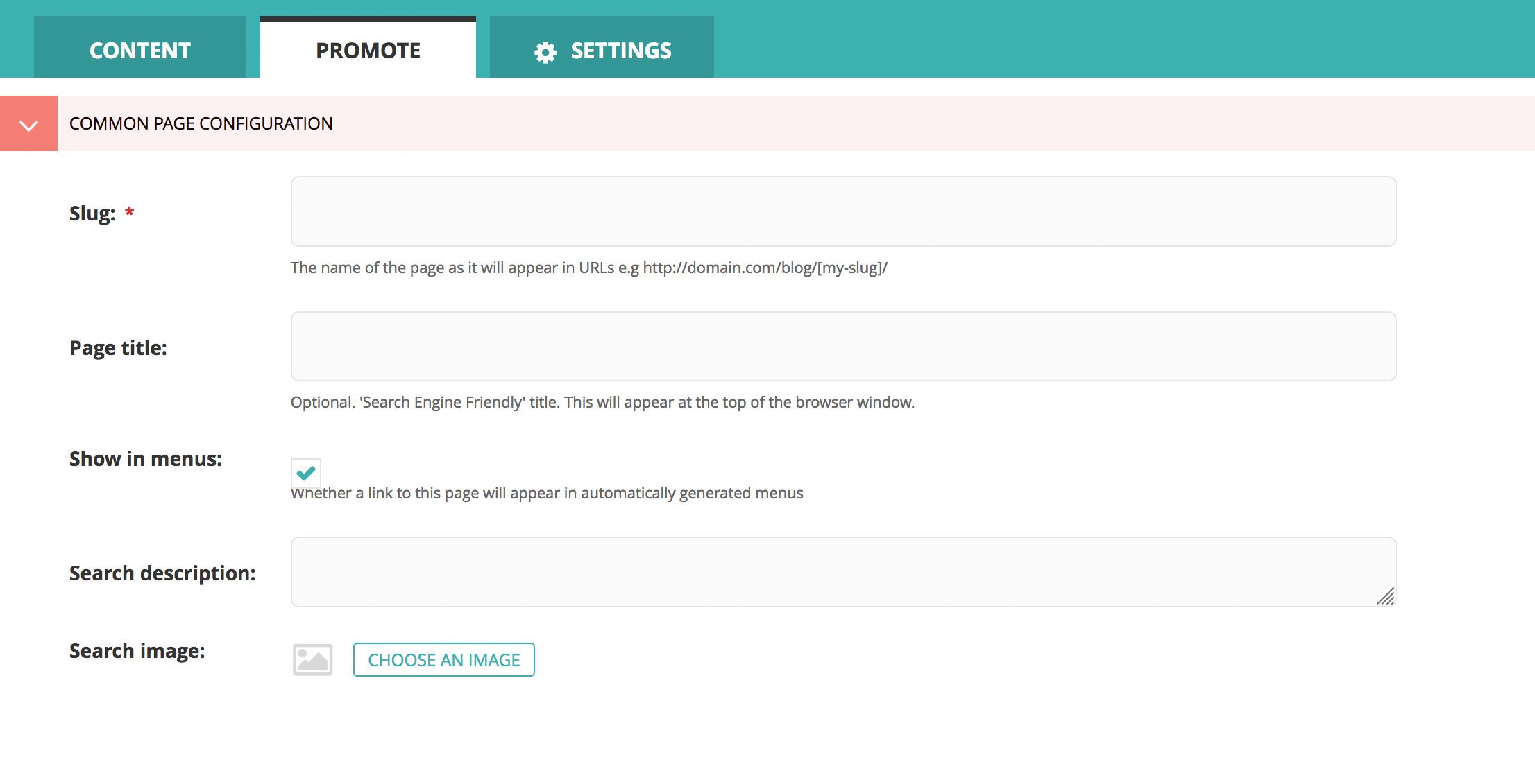Click the 'Search Engine Friendly' title help text
The height and width of the screenshot is (764, 1535).
click(x=602, y=402)
